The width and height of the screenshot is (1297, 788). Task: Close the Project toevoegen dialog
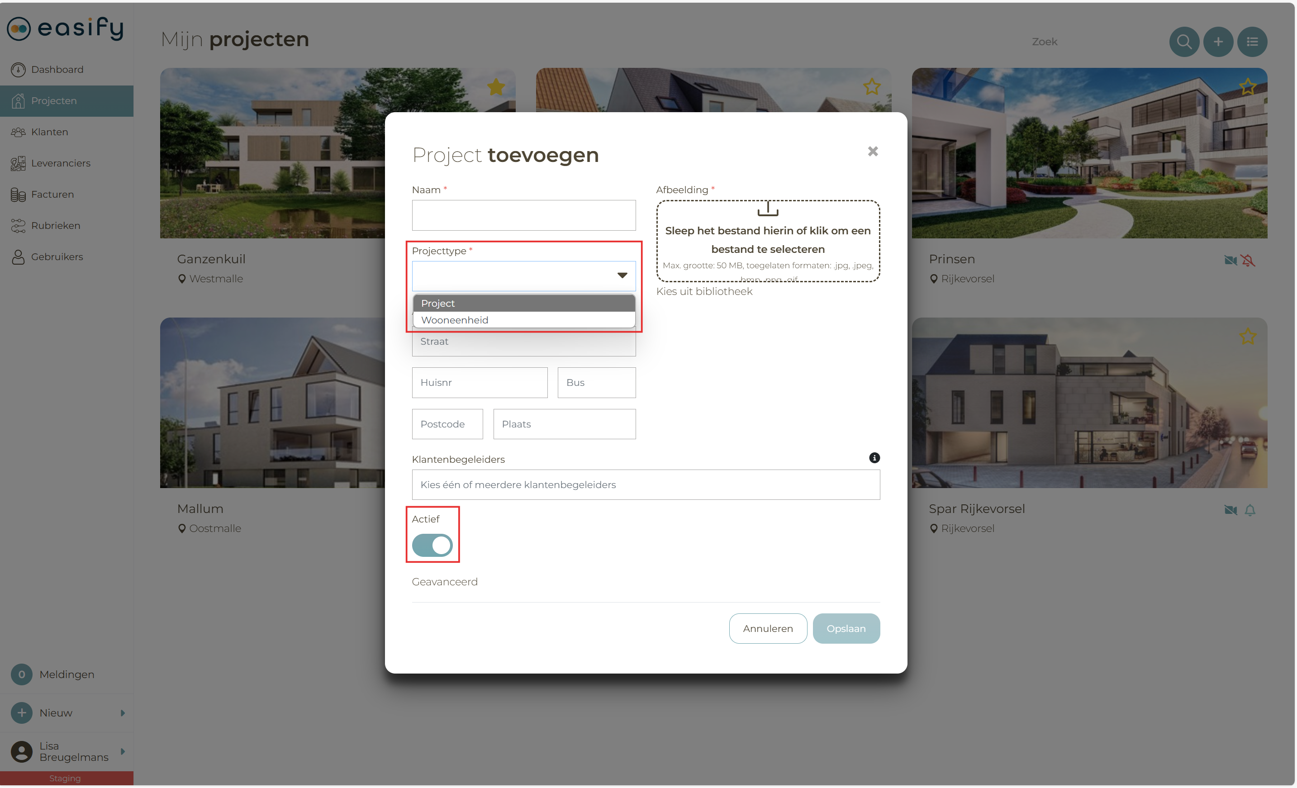(x=873, y=152)
